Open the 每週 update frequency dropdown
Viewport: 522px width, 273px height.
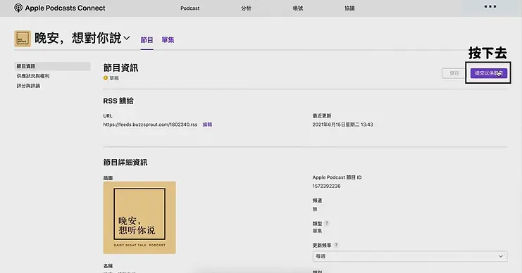[410, 256]
